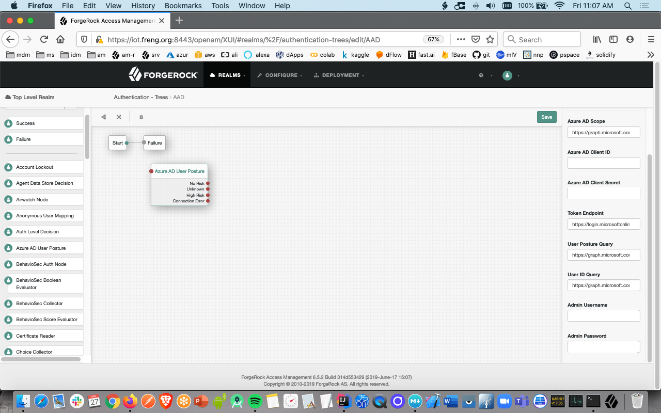Click the auto-layout tree icon in canvas toolbar
661x413 pixels.
[104, 117]
